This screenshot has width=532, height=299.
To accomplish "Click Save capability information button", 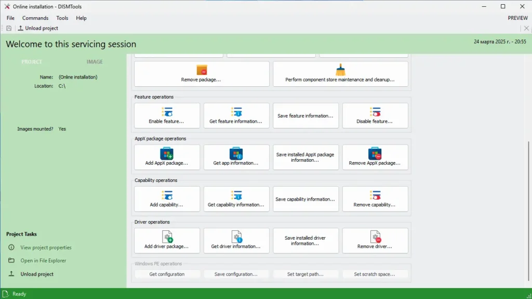I will (x=305, y=199).
